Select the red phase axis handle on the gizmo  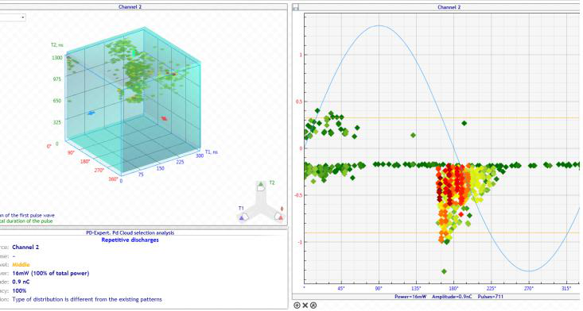(279, 216)
